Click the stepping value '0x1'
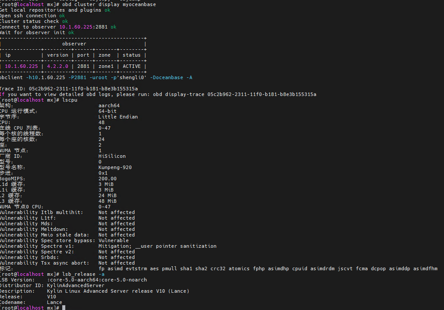The image size is (444, 310). pyautogui.click(x=103, y=173)
